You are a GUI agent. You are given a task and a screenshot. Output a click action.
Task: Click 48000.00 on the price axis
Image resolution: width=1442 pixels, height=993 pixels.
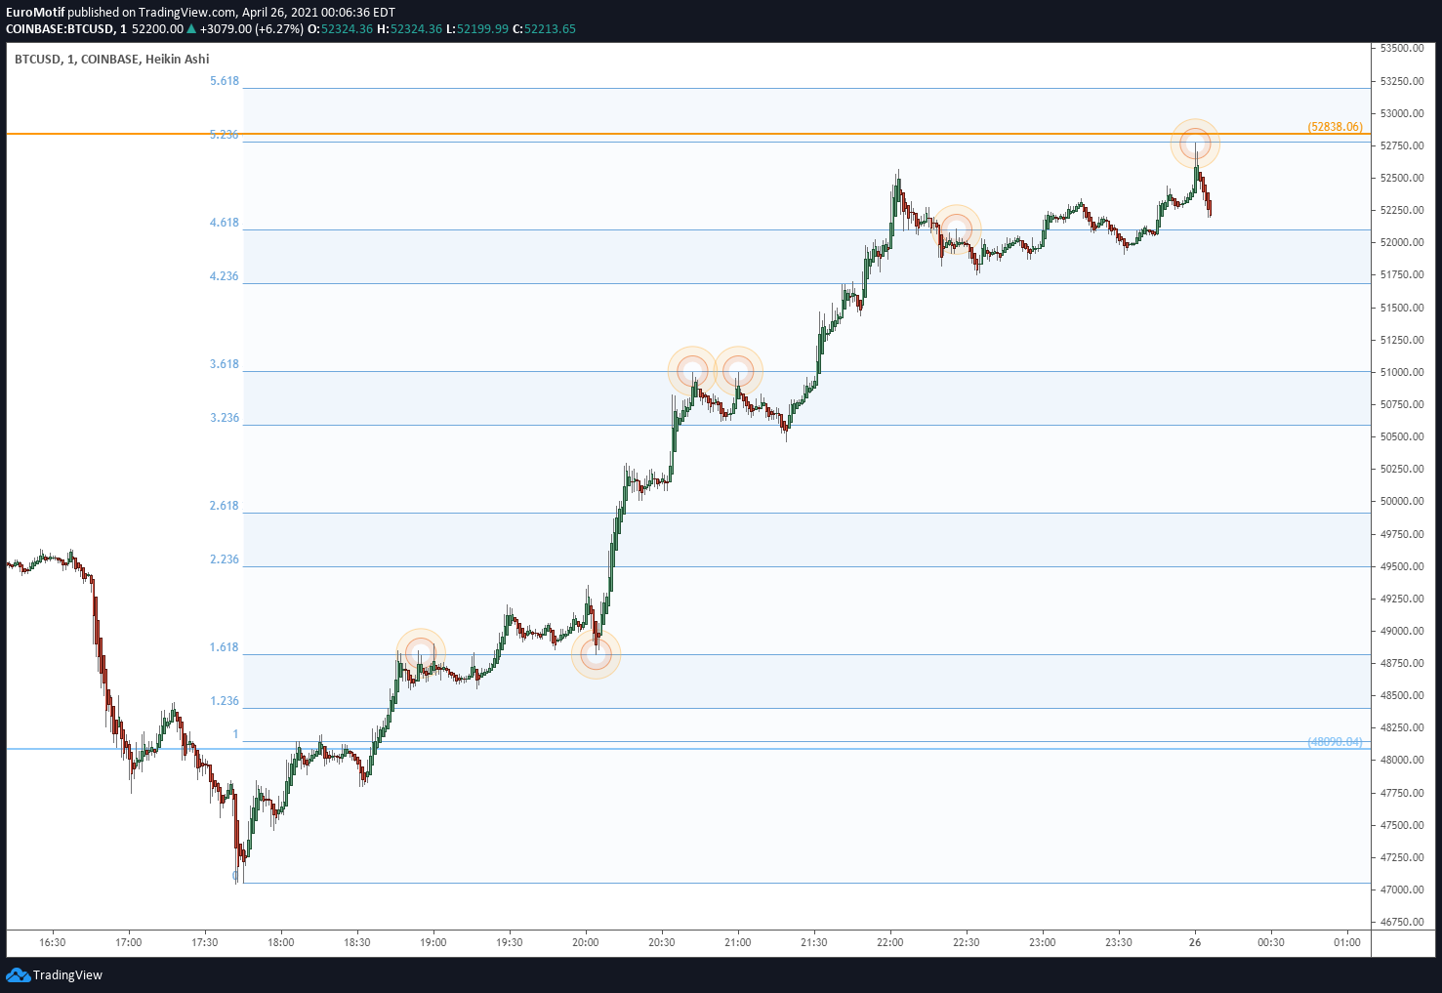click(x=1401, y=760)
